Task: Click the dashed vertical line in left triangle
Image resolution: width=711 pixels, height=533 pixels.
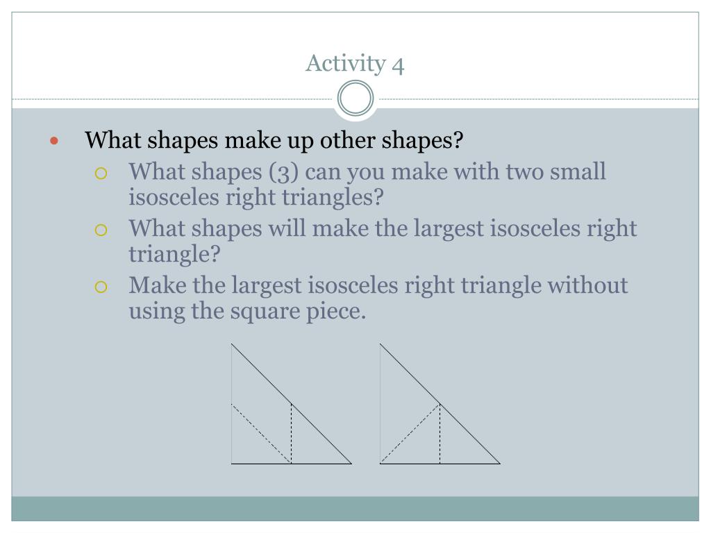Action: click(x=292, y=434)
